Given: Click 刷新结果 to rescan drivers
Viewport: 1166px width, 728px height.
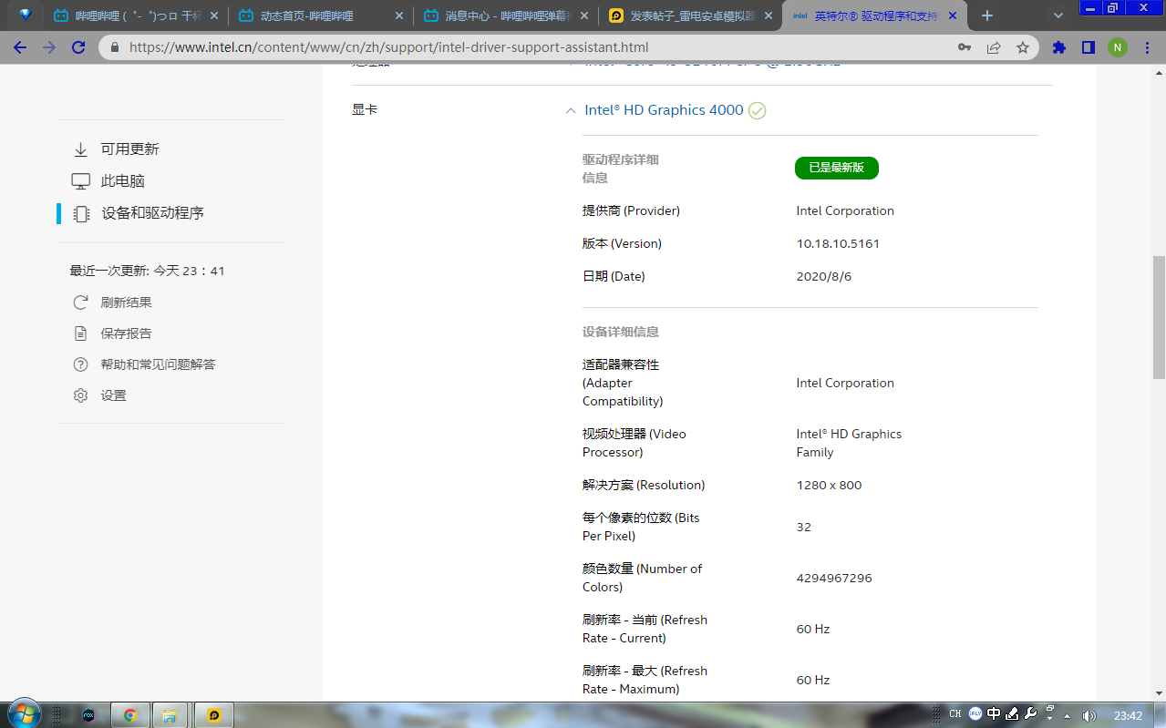Looking at the screenshot, I should tap(126, 302).
